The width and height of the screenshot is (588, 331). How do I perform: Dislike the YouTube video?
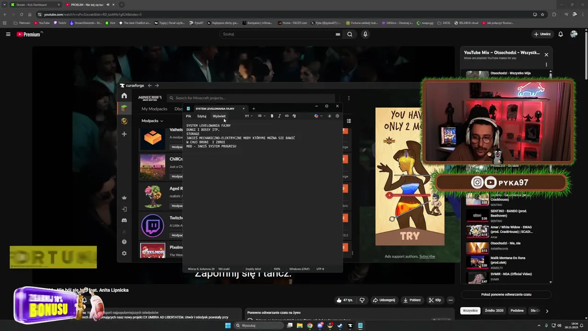362,300
